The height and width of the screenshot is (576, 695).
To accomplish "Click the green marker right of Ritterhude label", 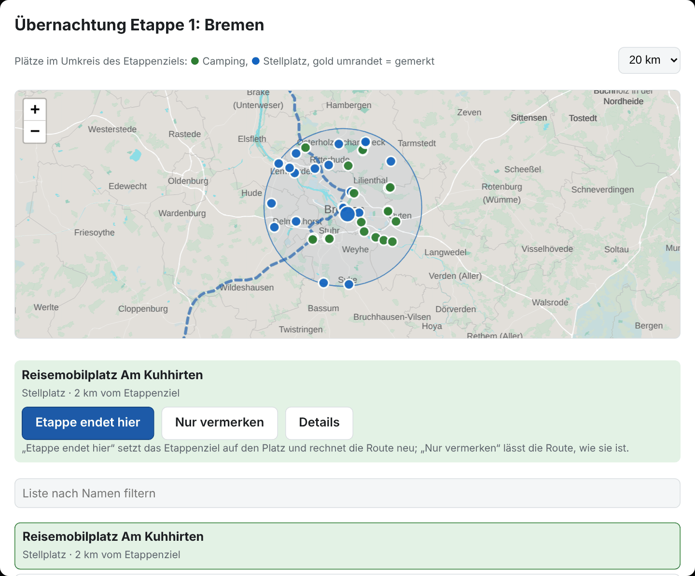I will click(x=348, y=166).
